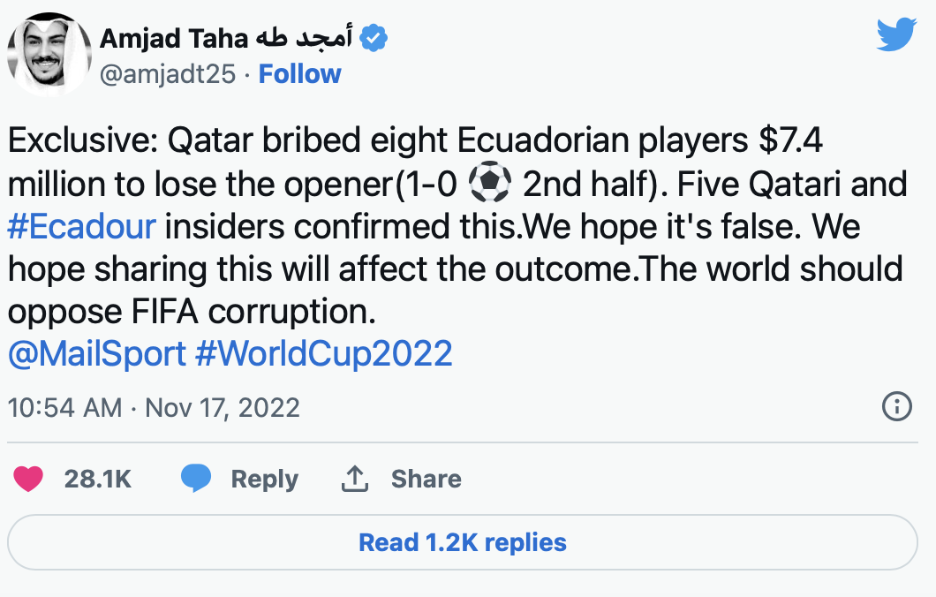Image resolution: width=936 pixels, height=597 pixels.
Task: Open the #WorldCup2022 hashtag
Action: 323,354
